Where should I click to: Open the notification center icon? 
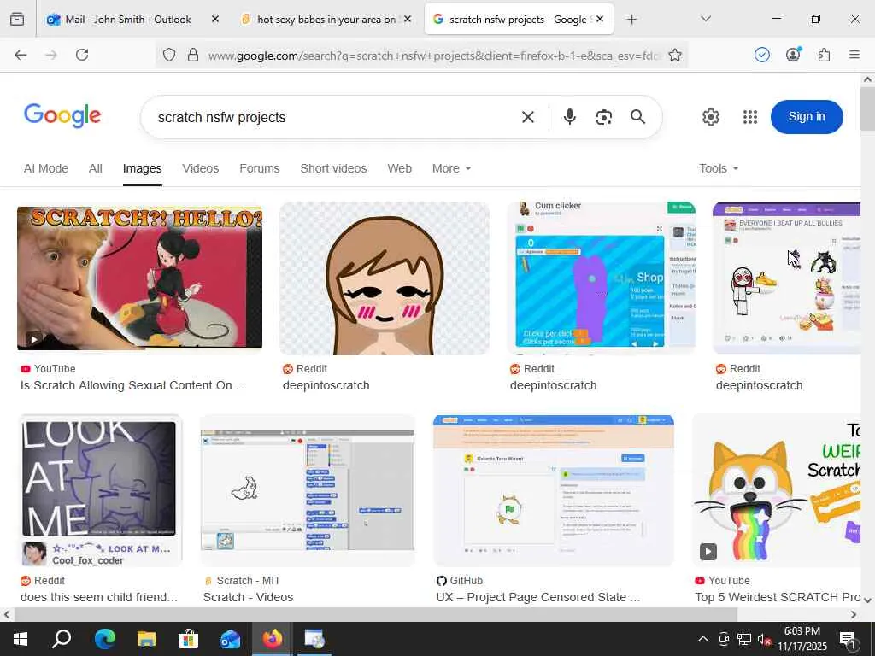coord(848,641)
